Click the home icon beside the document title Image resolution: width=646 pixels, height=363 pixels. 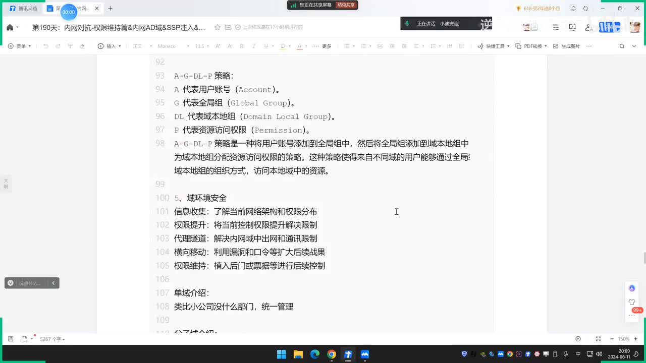pyautogui.click(x=10, y=27)
